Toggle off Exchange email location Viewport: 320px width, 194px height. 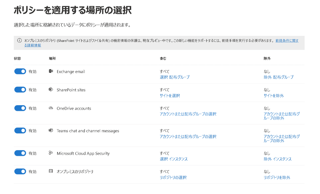click(x=20, y=72)
